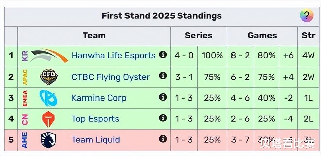Show info icon for Hanwha Life Esports
Viewport: 321px width, 156px height.
pos(163,55)
